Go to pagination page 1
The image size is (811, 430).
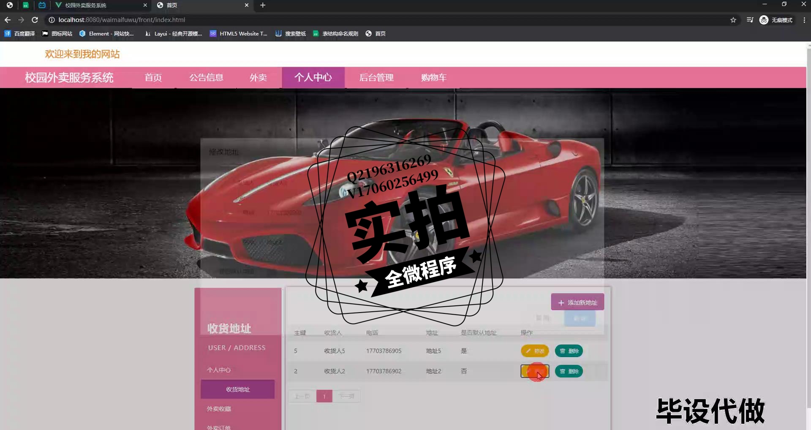coord(324,396)
